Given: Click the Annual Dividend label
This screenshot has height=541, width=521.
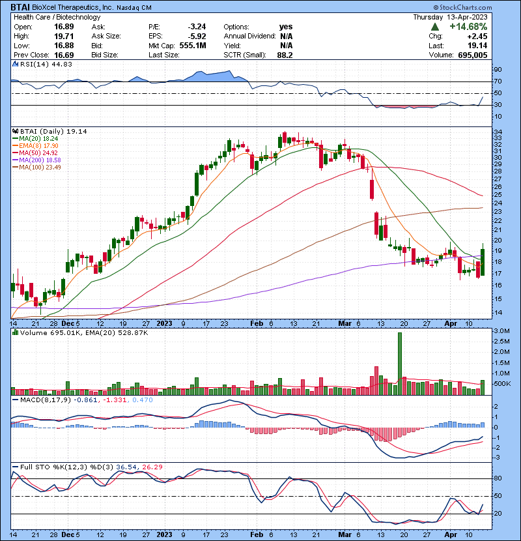Looking at the screenshot, I should tap(249, 37).
